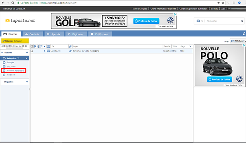Viewport: 246px width, 143px height.
Task: Toggle unread dot on Laposte.net message
Action: pyautogui.click(x=44, y=51)
